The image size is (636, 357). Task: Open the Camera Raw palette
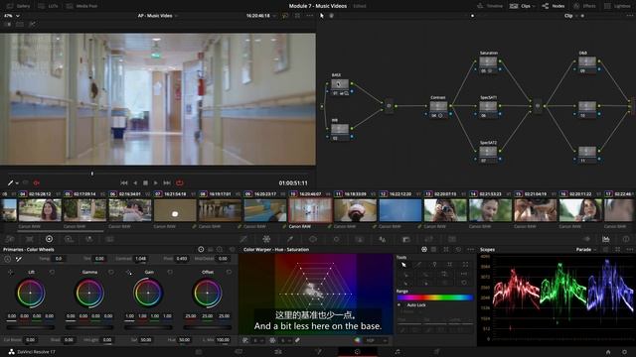click(x=10, y=239)
